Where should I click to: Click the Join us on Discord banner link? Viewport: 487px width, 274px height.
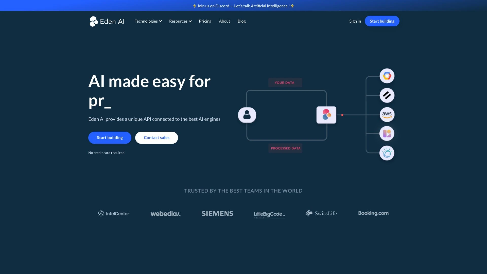click(243, 5)
